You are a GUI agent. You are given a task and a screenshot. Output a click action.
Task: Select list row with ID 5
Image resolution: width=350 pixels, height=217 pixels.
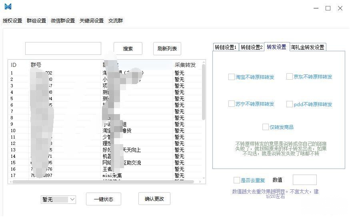[x=105, y=98]
